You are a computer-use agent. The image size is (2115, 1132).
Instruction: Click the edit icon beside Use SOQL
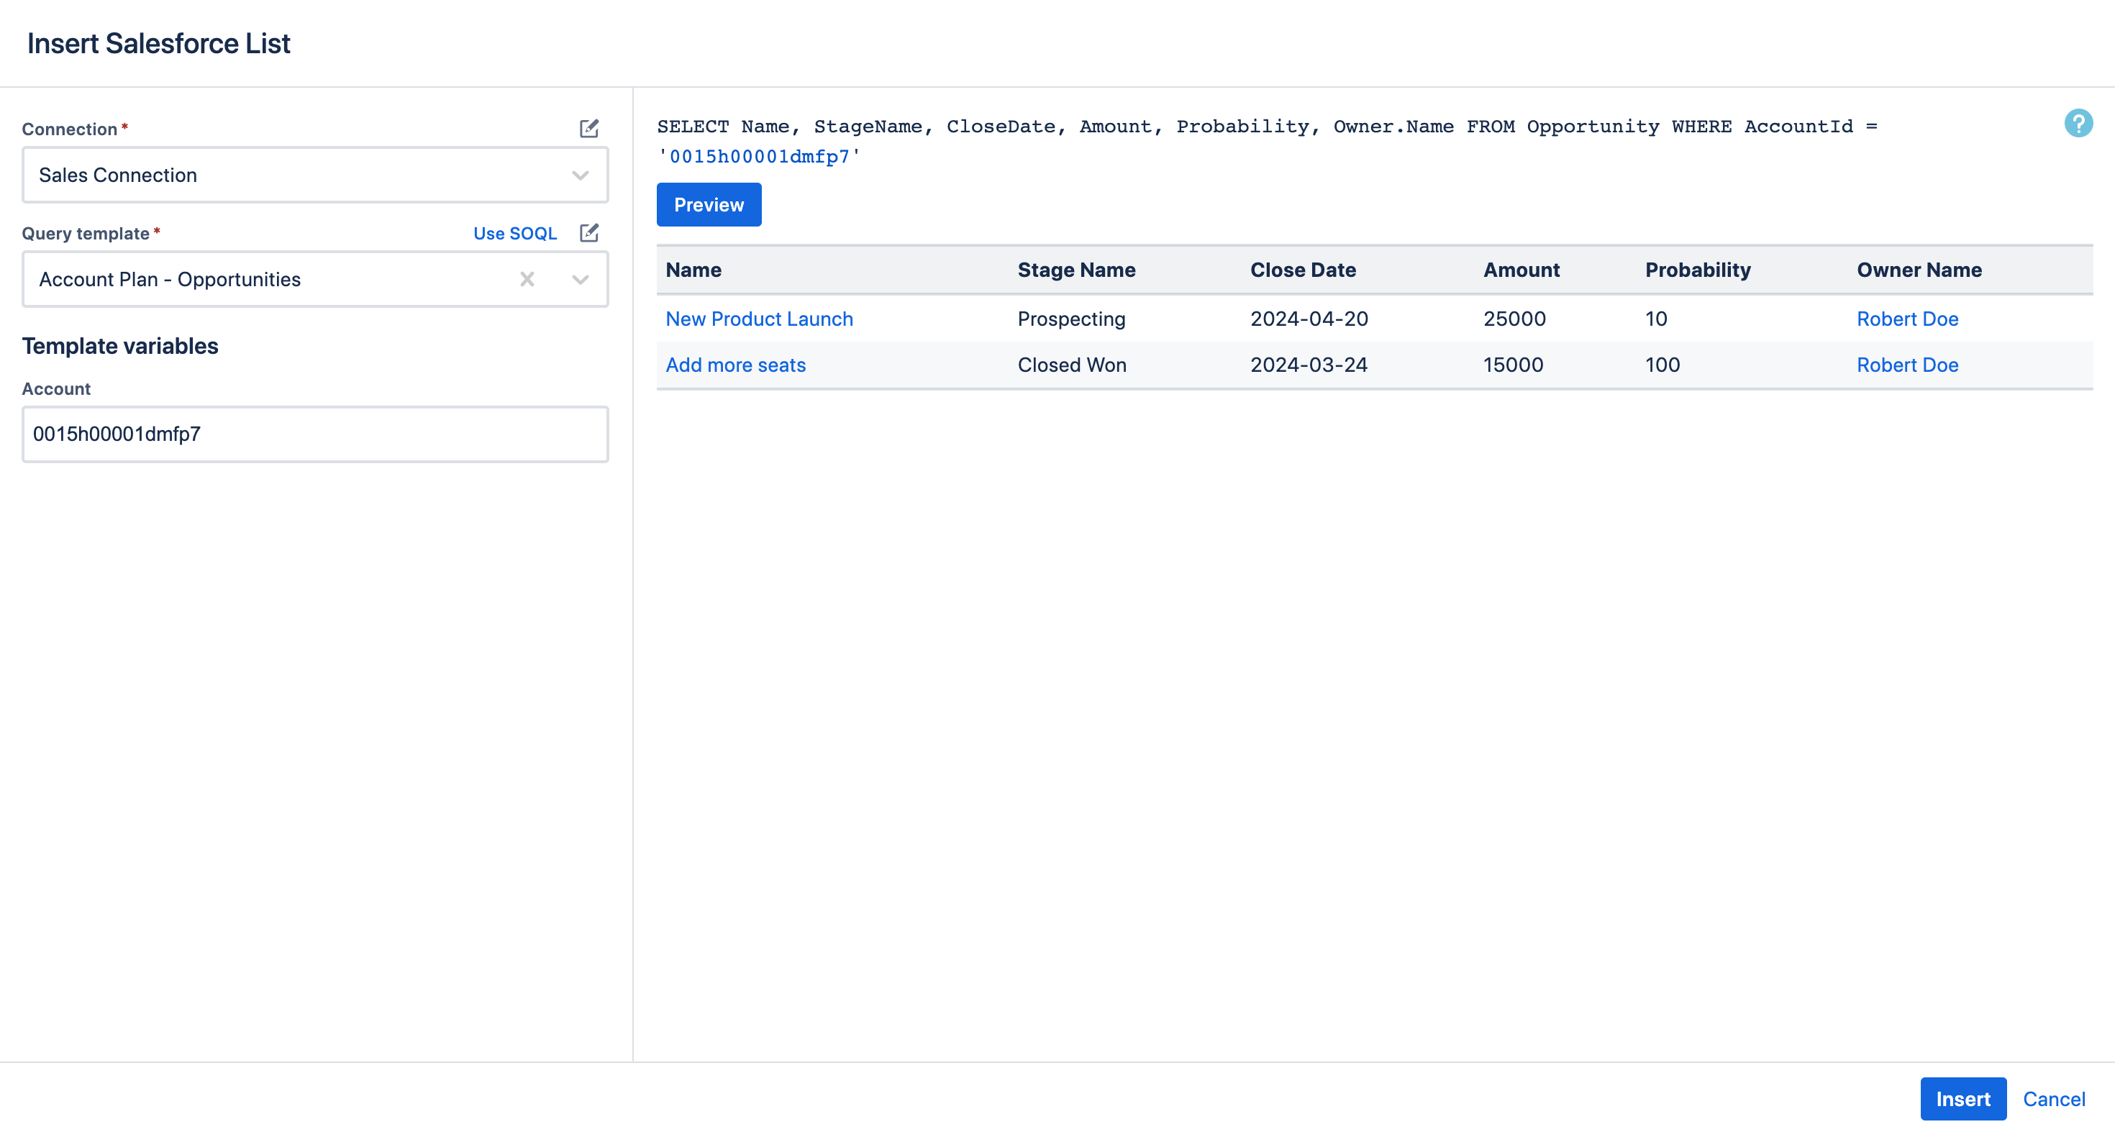pyautogui.click(x=588, y=233)
